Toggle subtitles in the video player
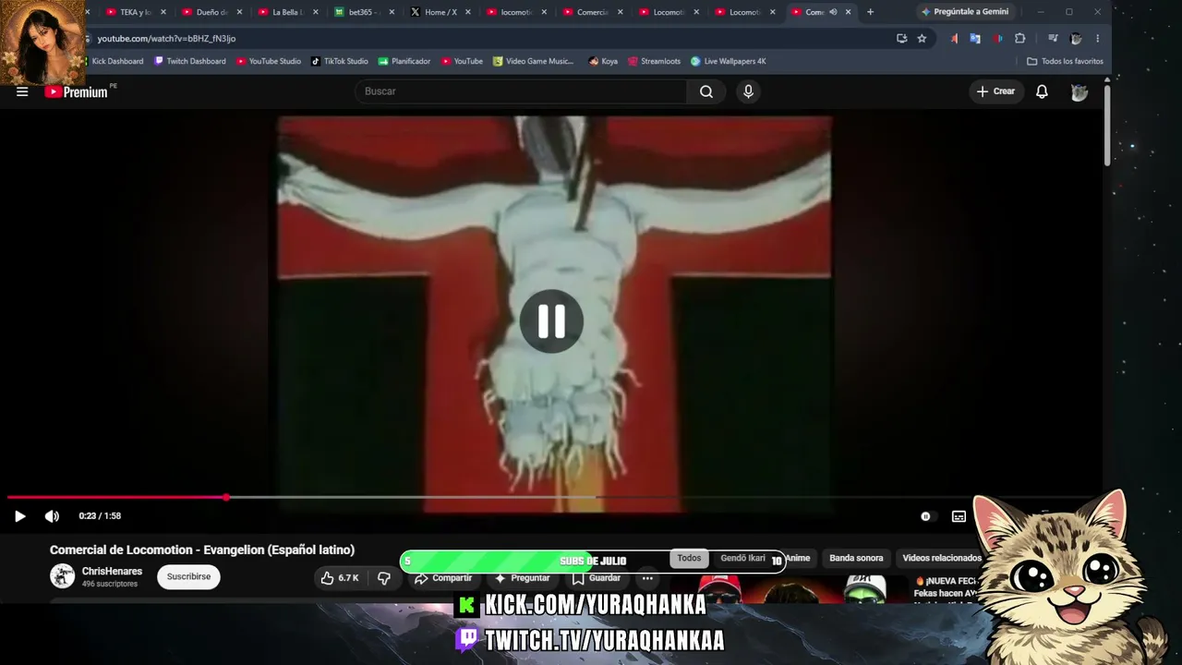1182x665 pixels. click(x=959, y=516)
